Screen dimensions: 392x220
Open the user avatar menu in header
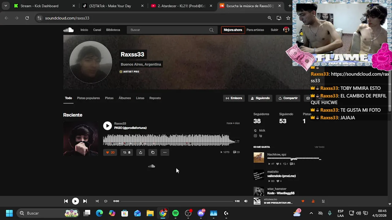tap(286, 30)
